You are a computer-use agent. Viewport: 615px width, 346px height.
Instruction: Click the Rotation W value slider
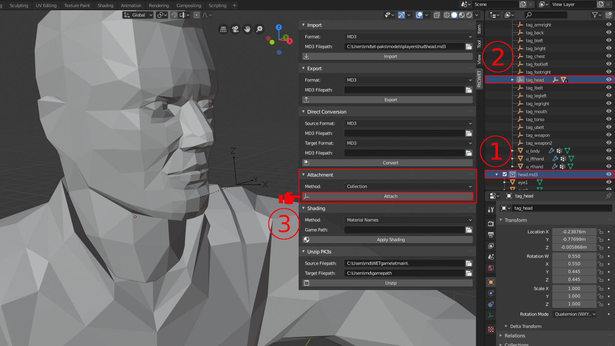574,256
